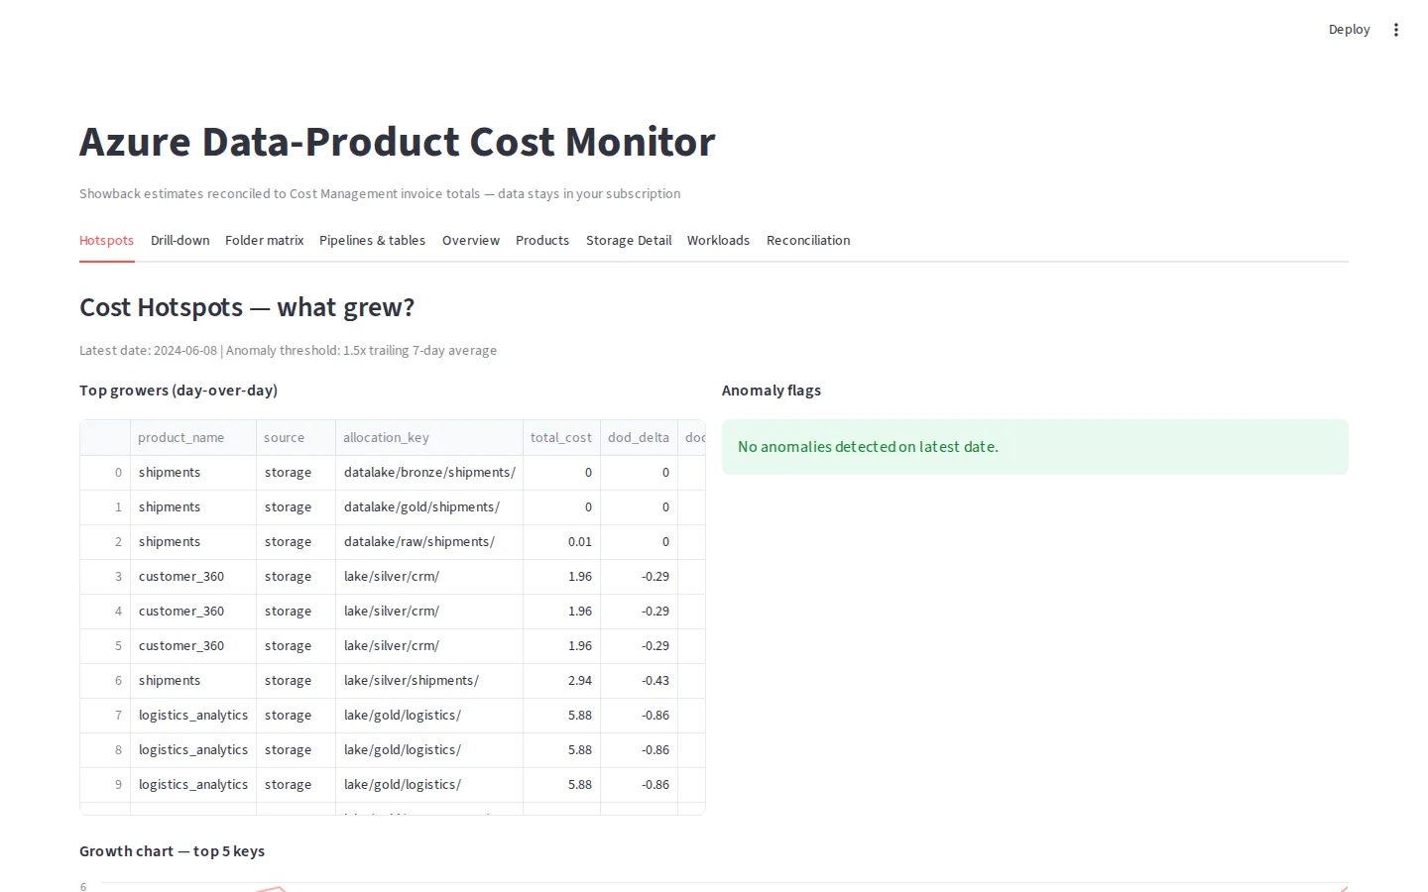The width and height of the screenshot is (1428, 892).
Task: Click customer_360 in row 3
Action: pyautogui.click(x=193, y=577)
